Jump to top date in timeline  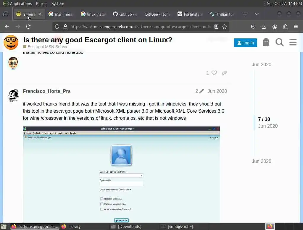(x=262, y=64)
